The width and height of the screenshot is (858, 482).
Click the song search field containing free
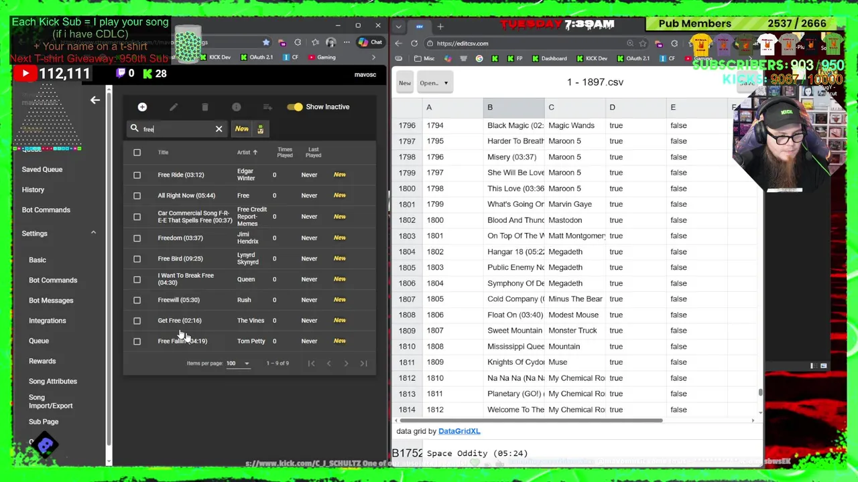coord(178,129)
